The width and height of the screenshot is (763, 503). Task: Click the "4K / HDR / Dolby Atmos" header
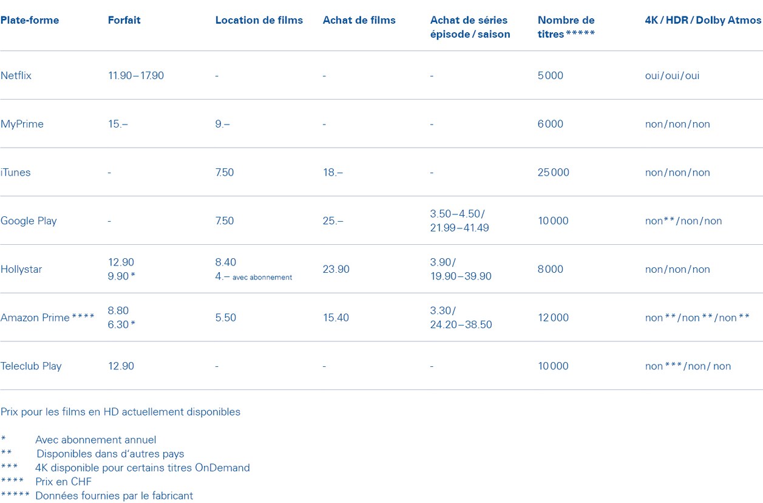(703, 20)
